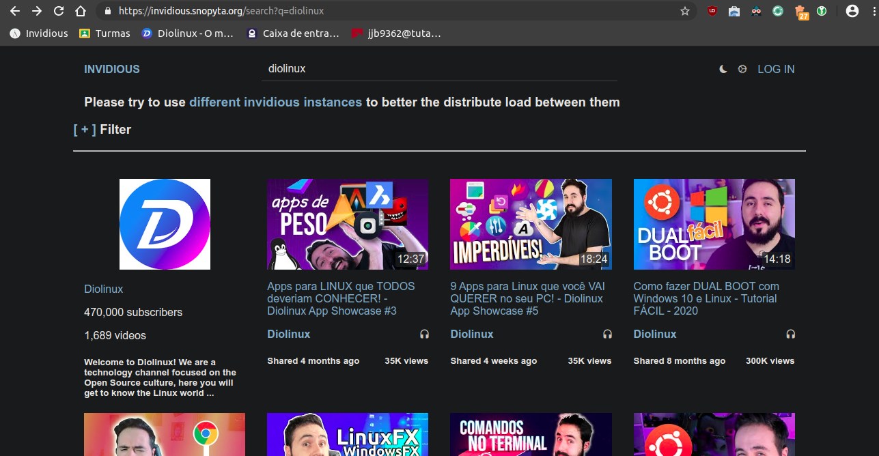This screenshot has height=456, width=879.
Task: Open the Diolinux channel logo
Action: (x=165, y=224)
